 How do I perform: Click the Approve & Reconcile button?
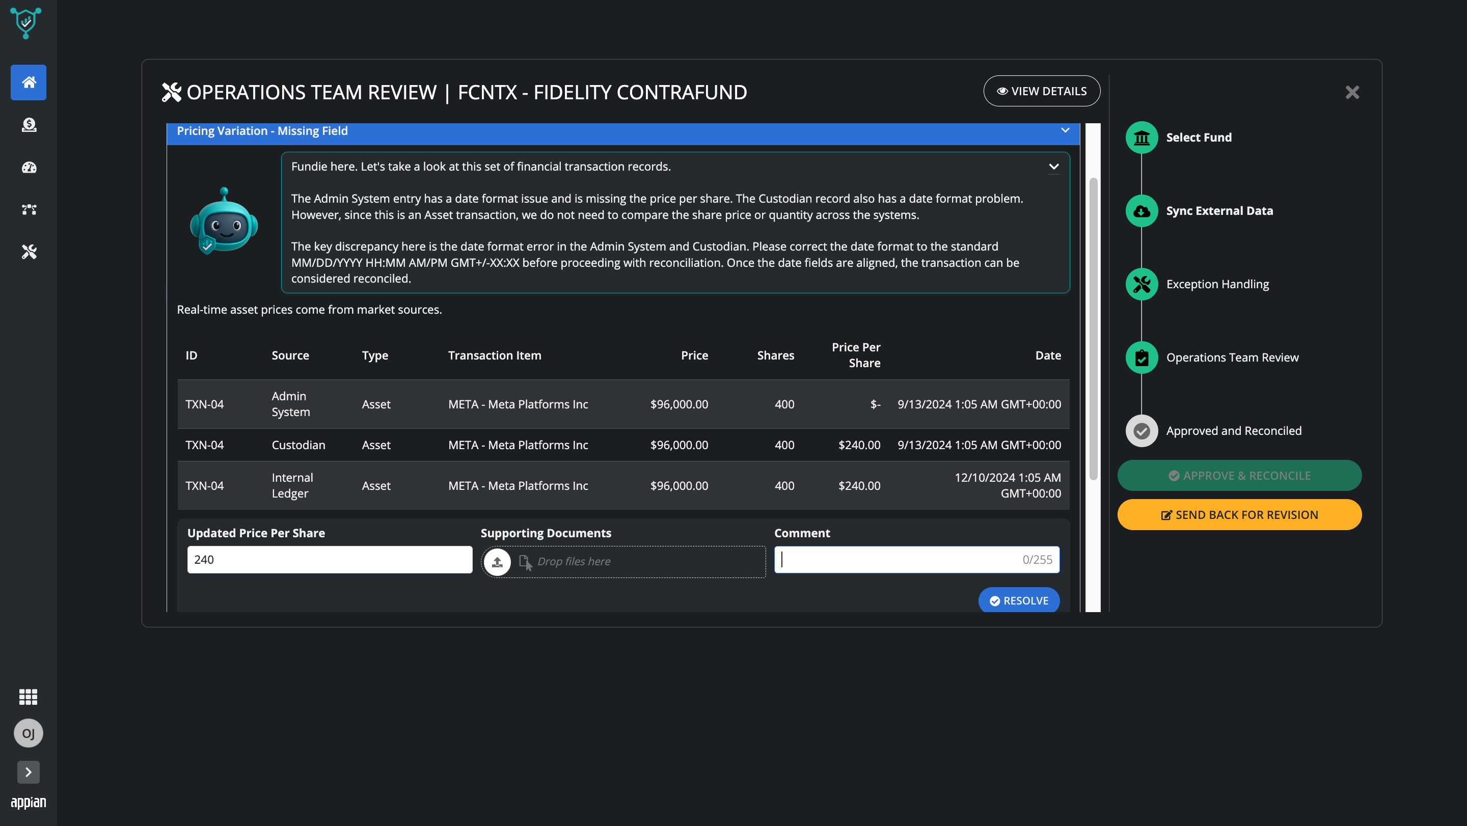(1239, 475)
